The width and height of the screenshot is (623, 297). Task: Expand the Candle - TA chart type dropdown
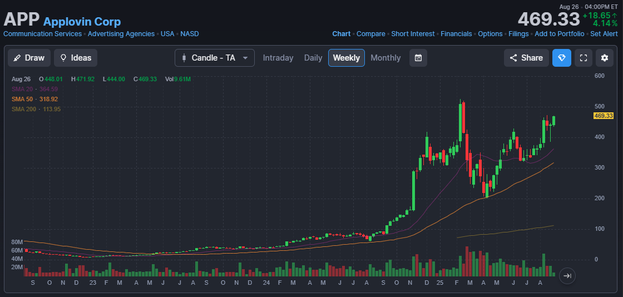(x=215, y=58)
